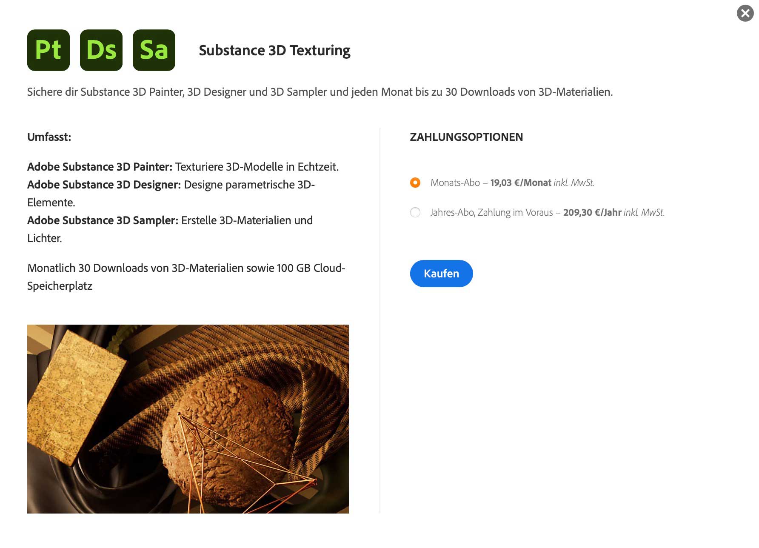Open the textured sphere preview image
Screen dimensions: 759x548
pos(188,419)
